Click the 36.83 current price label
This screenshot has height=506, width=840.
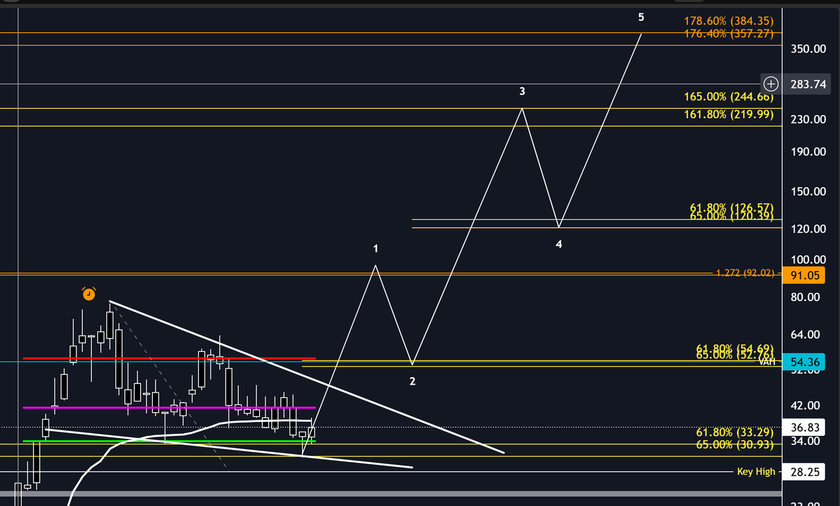805,428
